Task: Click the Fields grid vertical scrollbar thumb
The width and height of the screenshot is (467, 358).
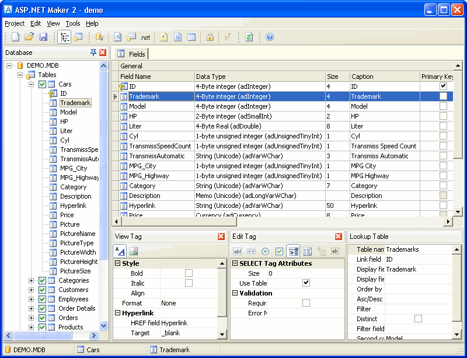Action: click(458, 114)
